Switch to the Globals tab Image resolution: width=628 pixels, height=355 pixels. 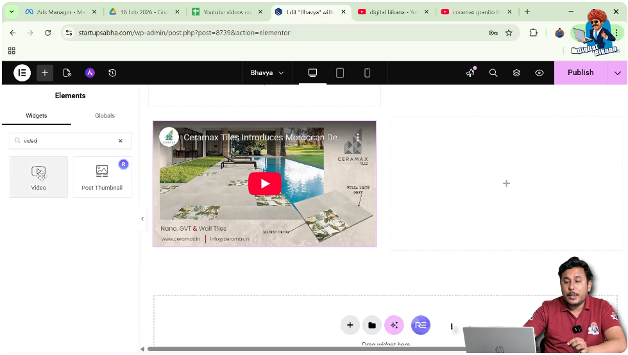(x=105, y=116)
